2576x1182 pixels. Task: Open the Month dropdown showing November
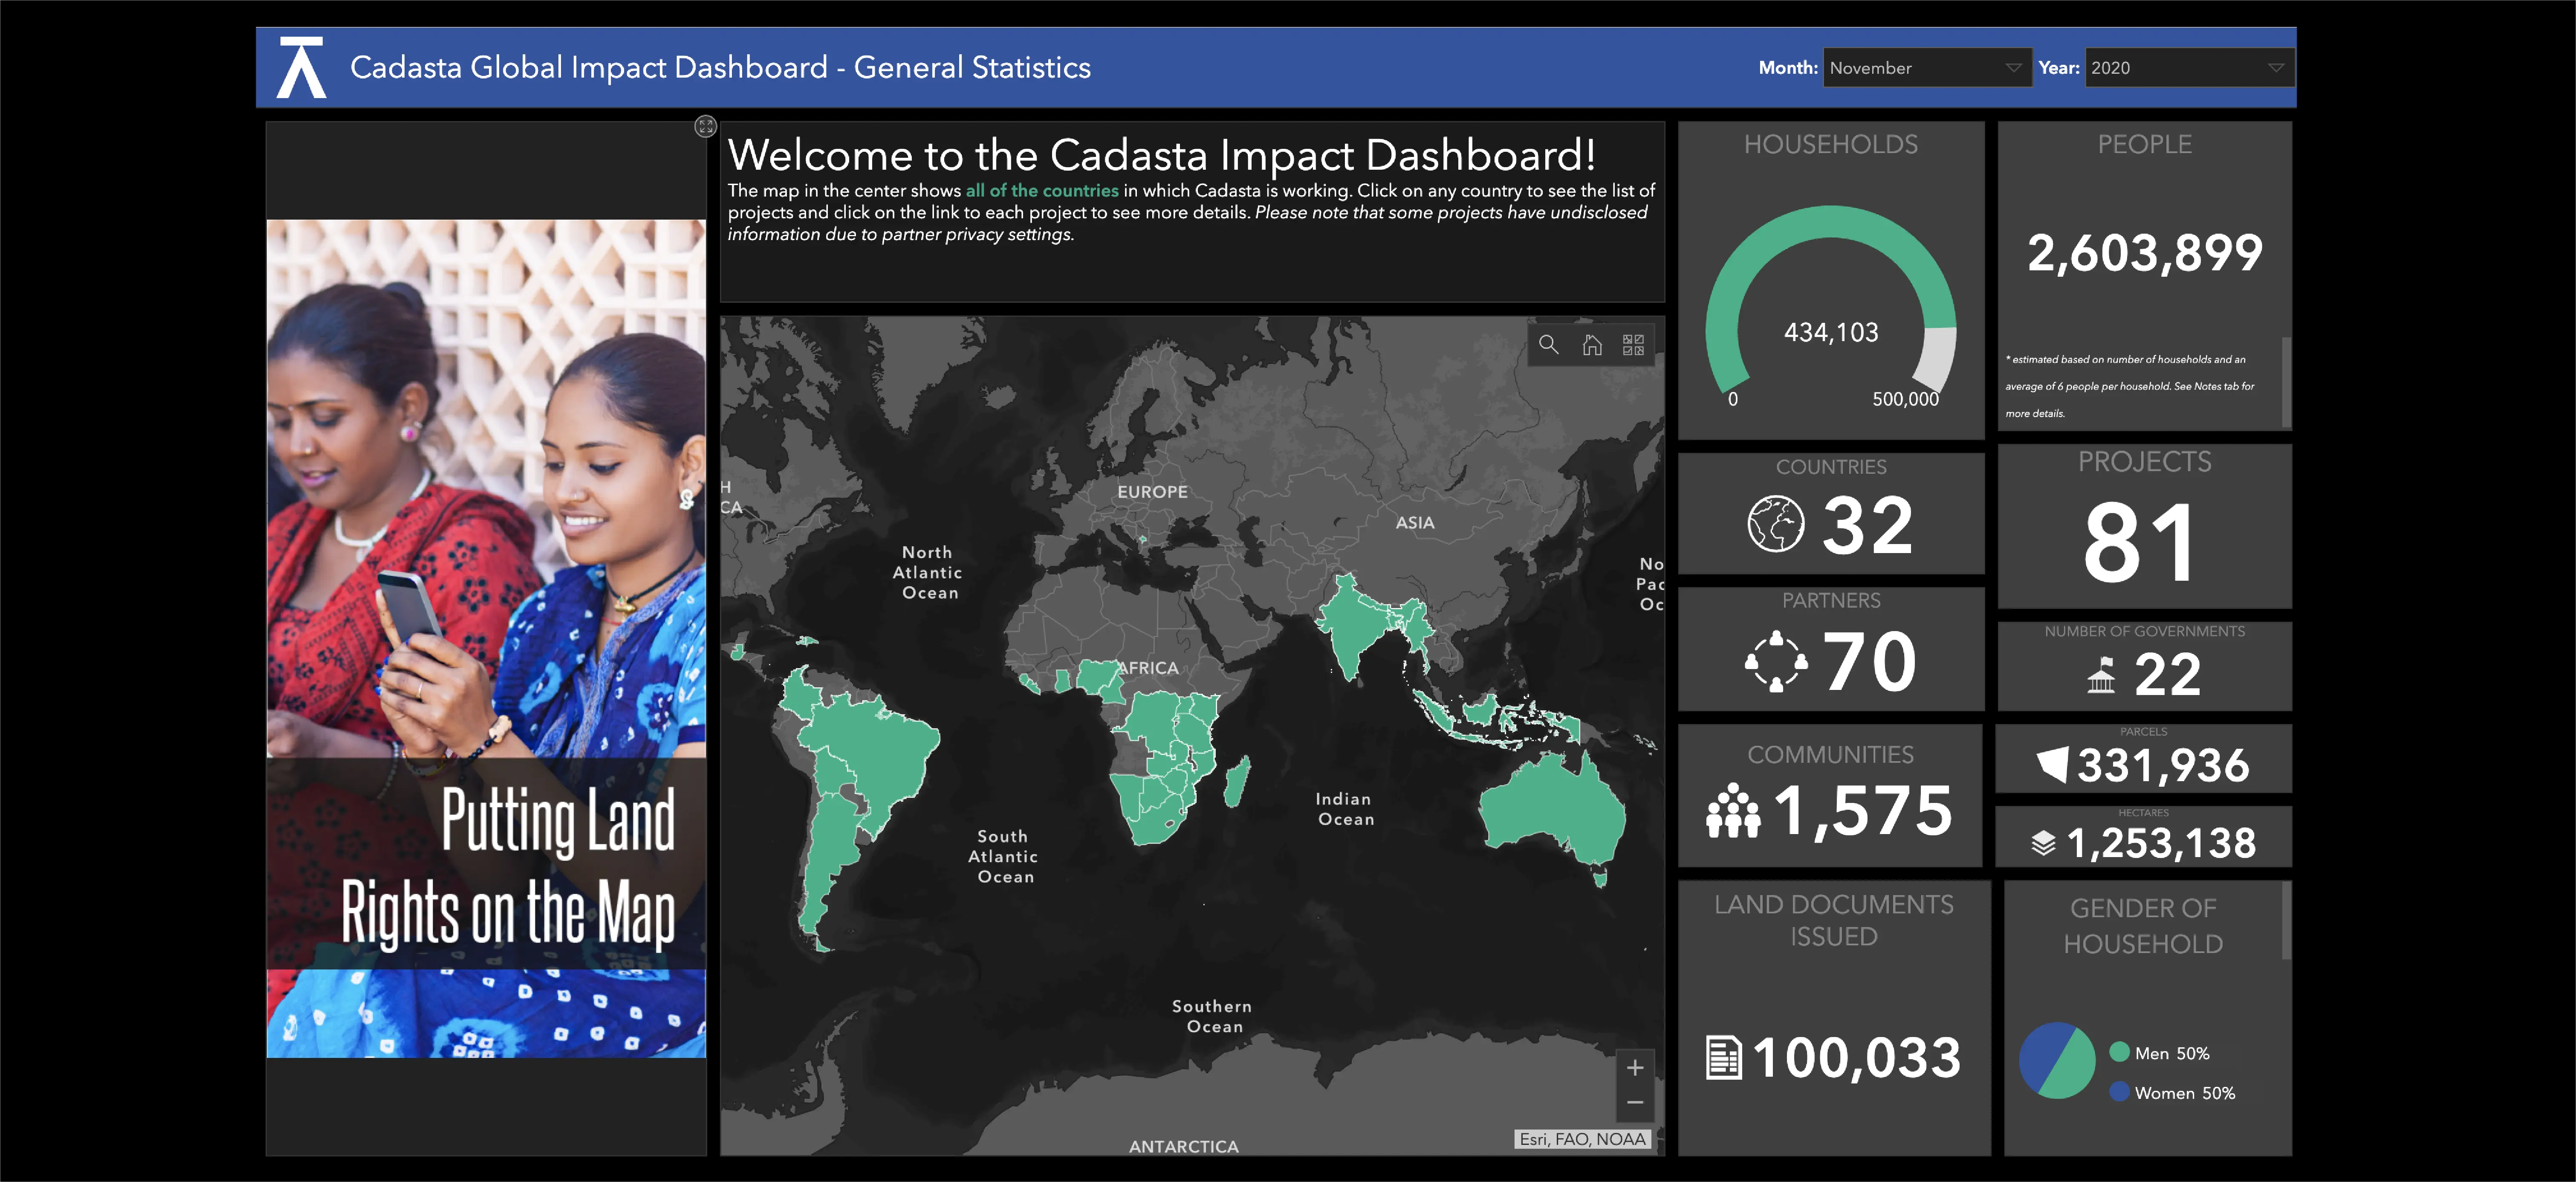1927,68
